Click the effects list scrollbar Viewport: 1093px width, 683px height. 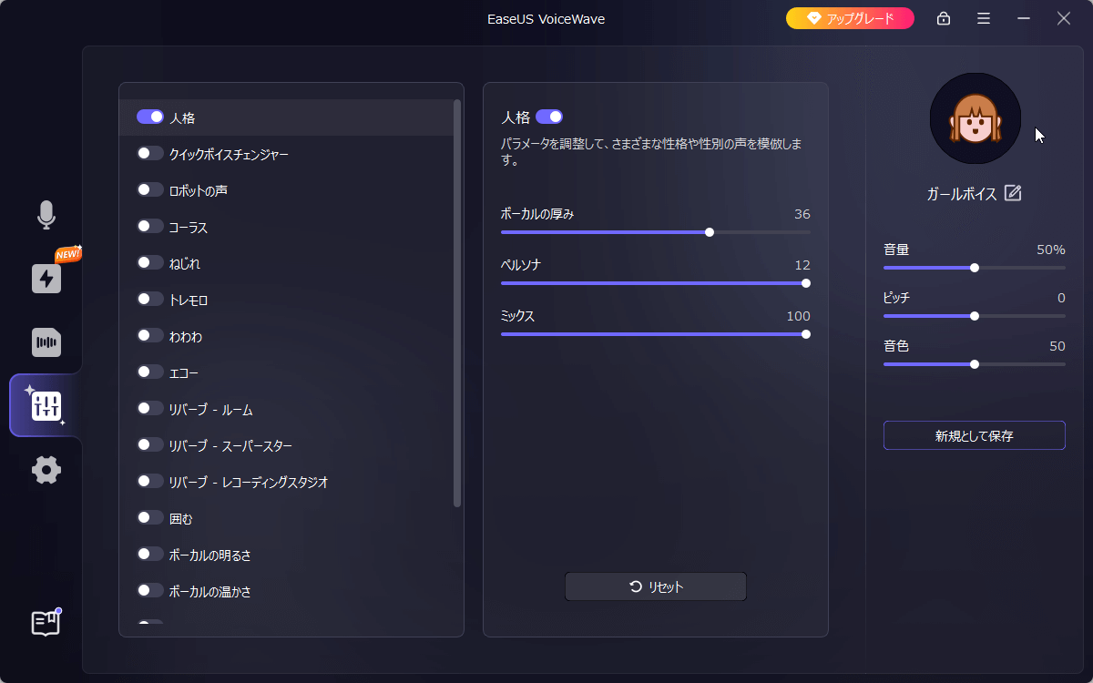tap(457, 302)
